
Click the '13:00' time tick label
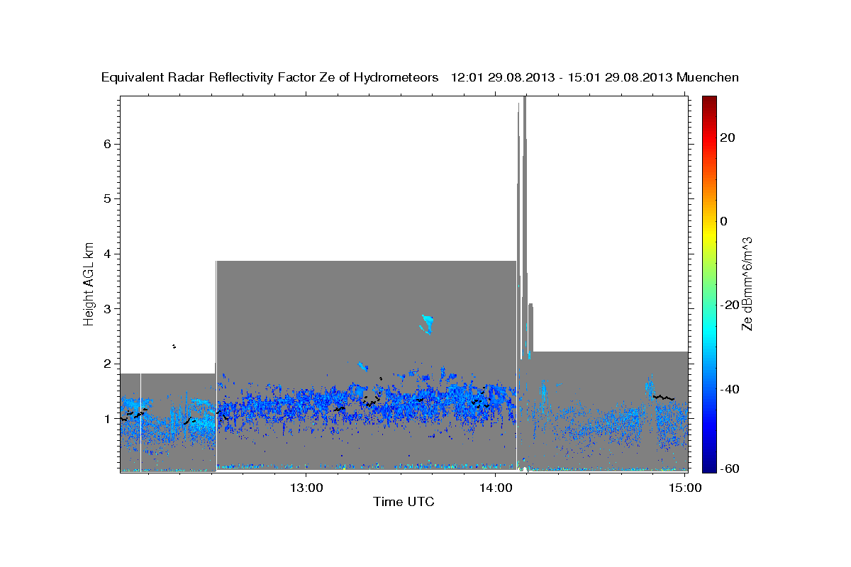coord(306,488)
